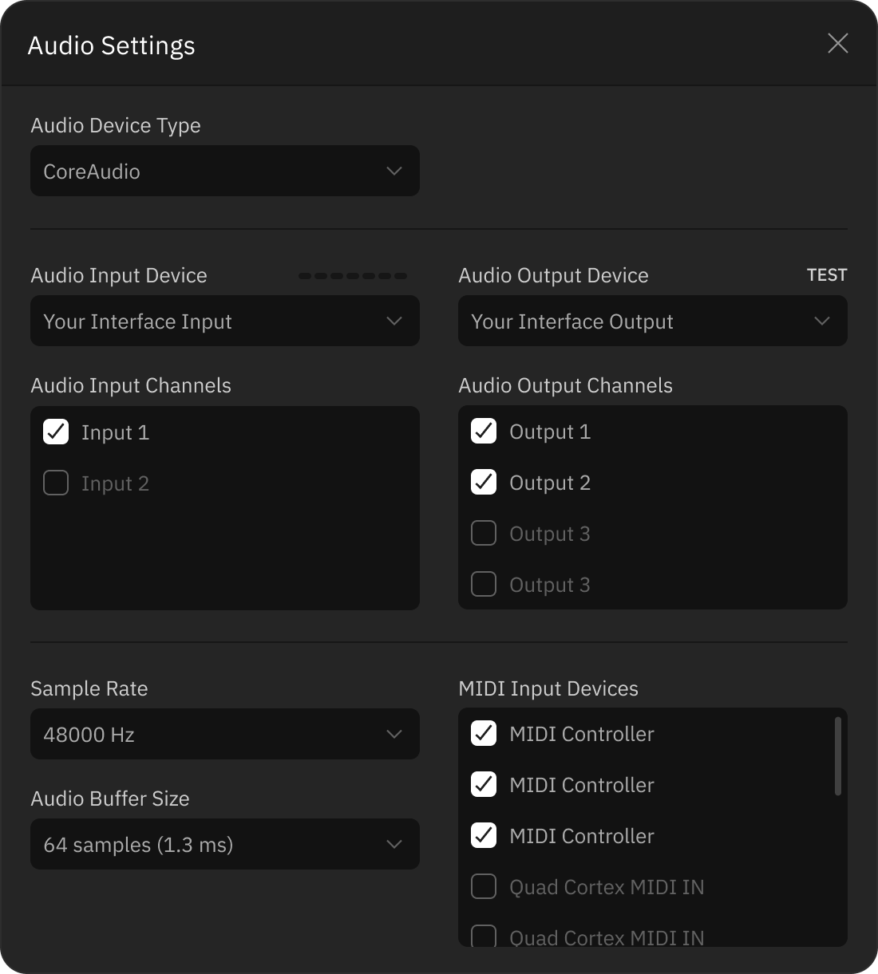Disable the Output 1 channel
This screenshot has height=974, width=878.
[483, 431]
